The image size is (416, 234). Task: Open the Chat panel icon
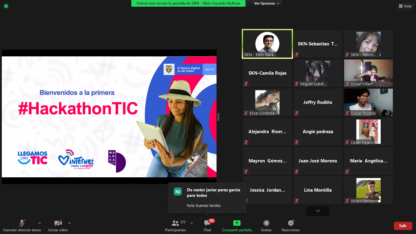[x=207, y=223]
